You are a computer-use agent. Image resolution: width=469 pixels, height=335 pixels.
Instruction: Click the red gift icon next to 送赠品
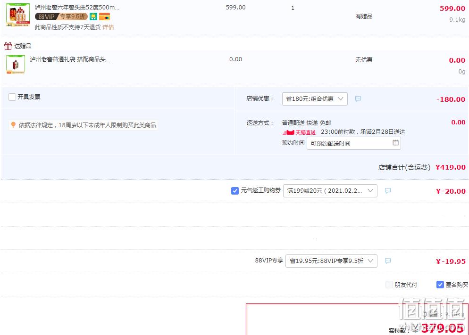[8, 46]
